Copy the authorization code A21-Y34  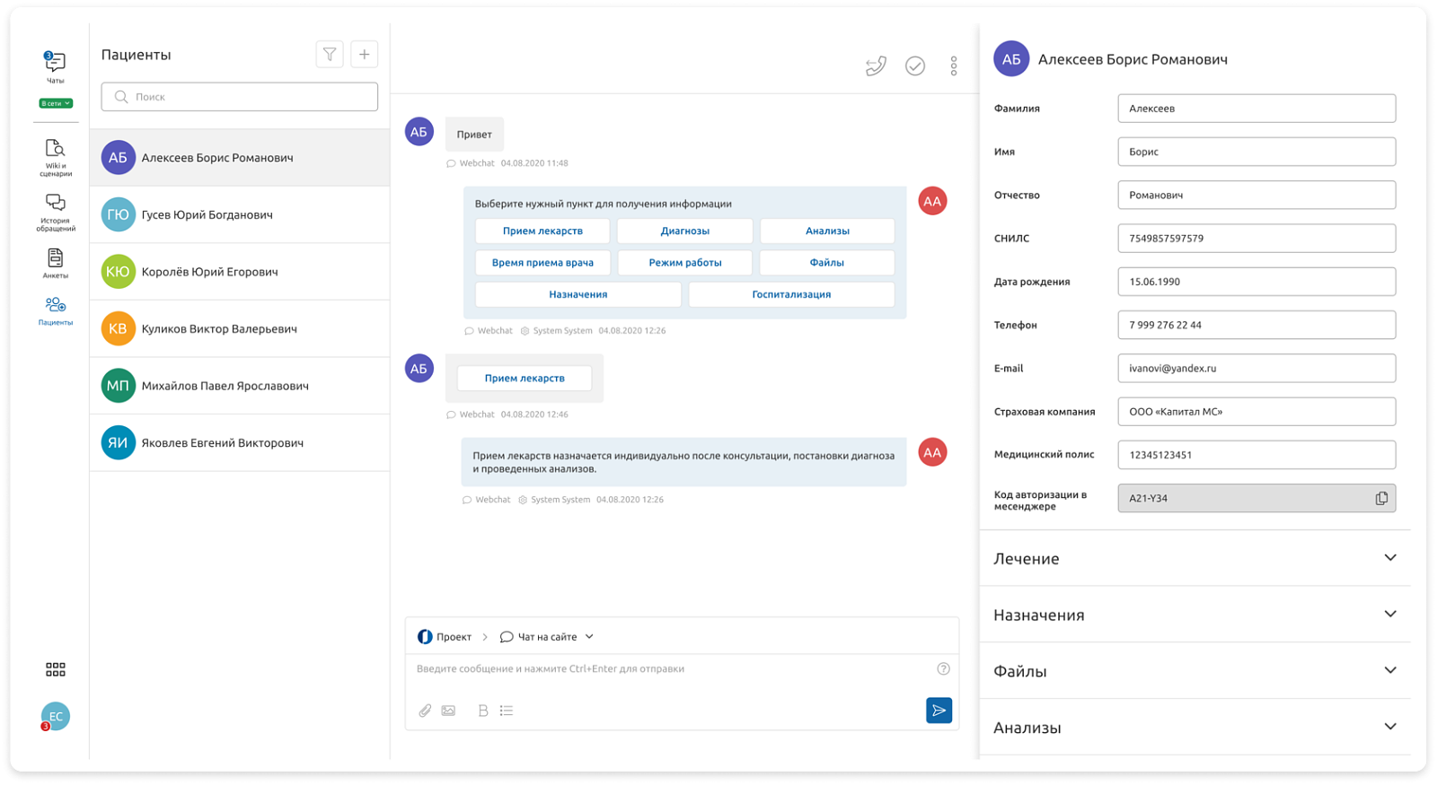[1381, 498]
